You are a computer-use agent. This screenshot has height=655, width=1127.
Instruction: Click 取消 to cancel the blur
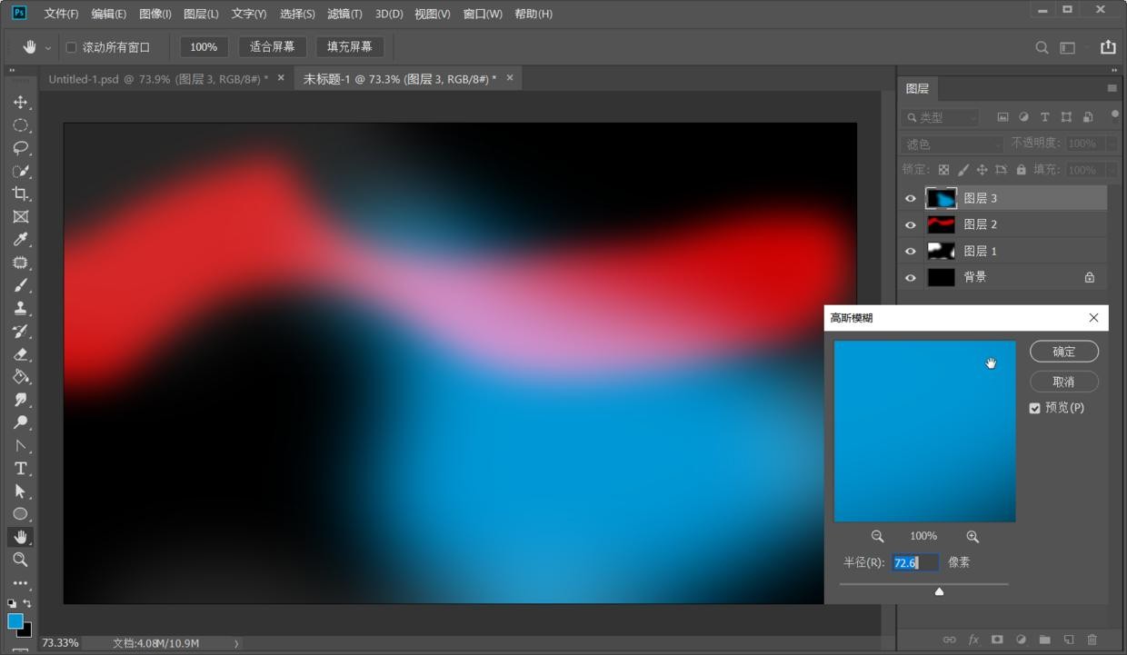click(x=1063, y=382)
